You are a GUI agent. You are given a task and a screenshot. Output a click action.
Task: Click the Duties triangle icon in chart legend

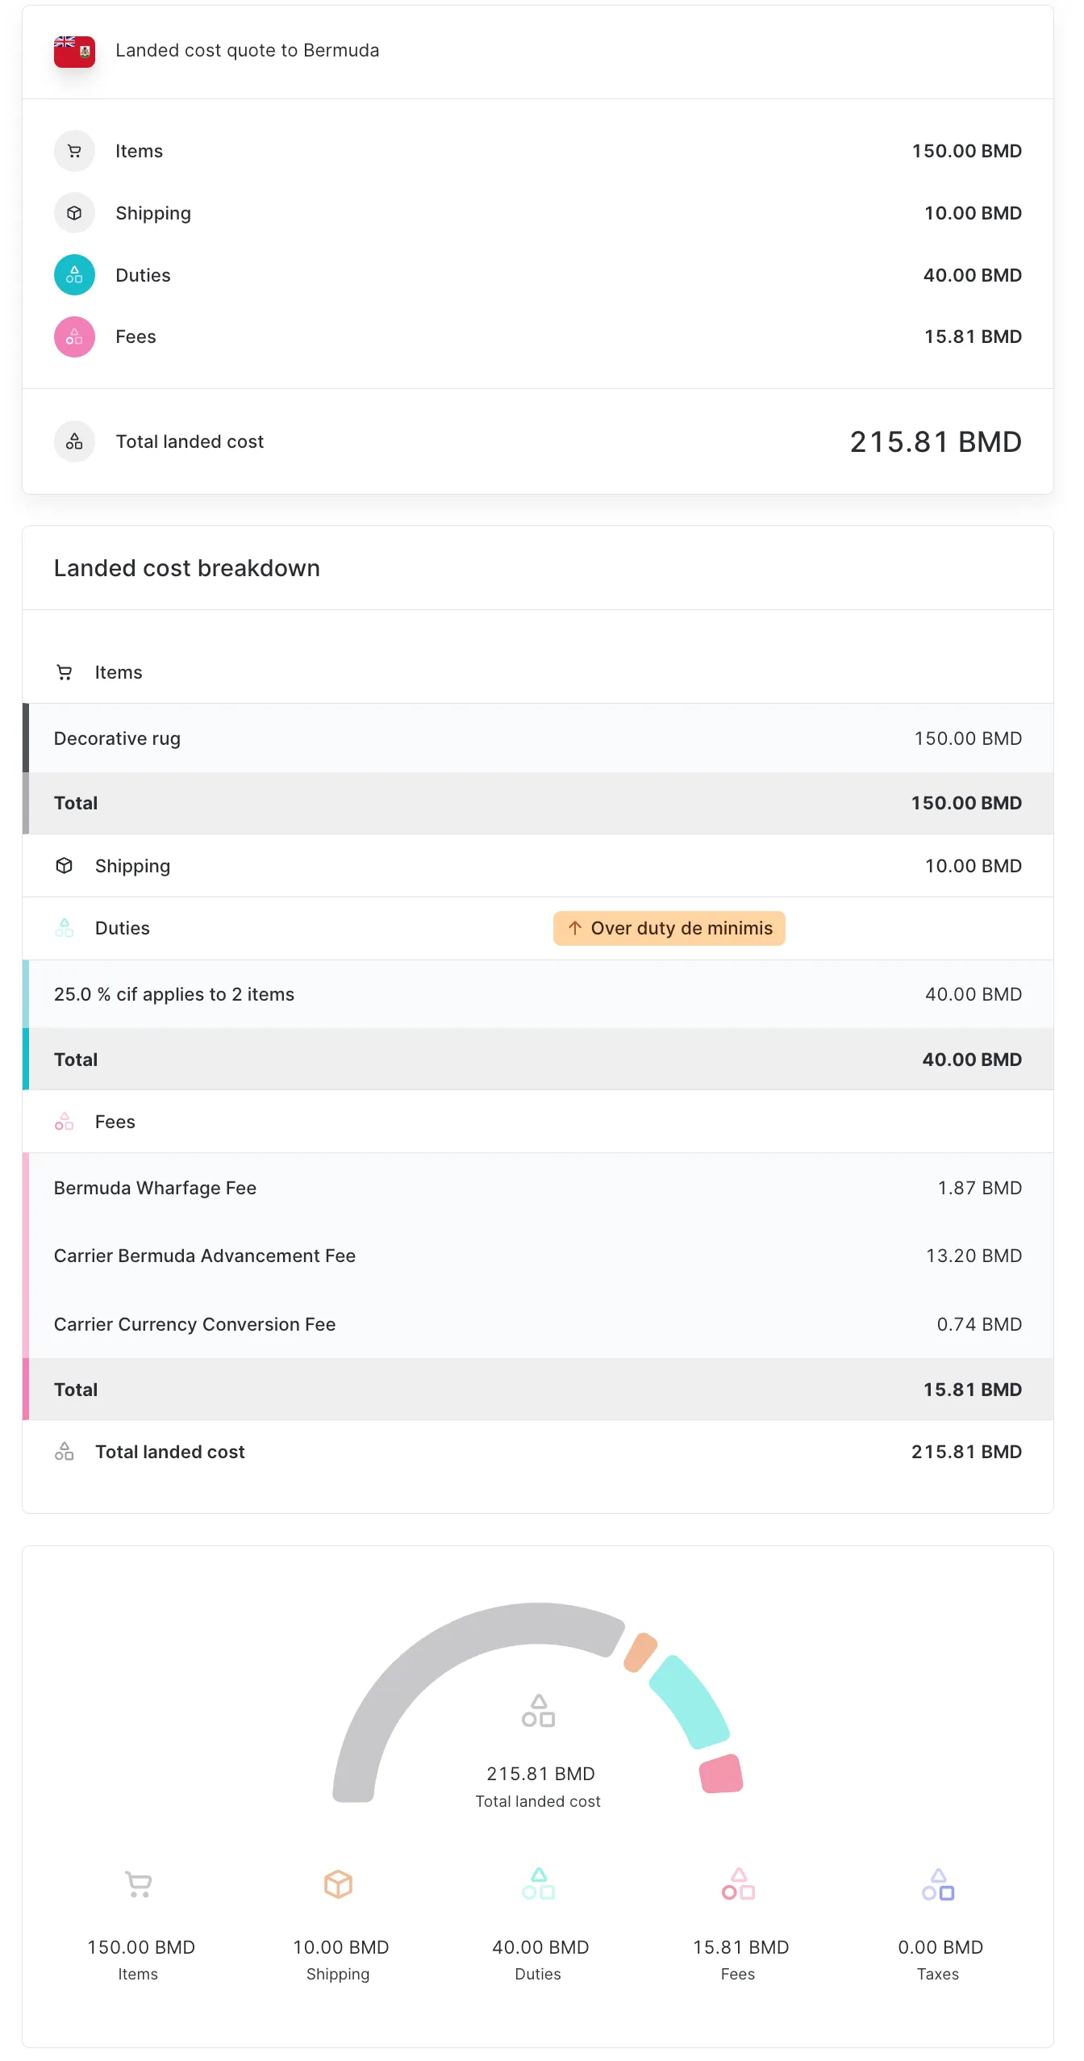pos(539,1887)
